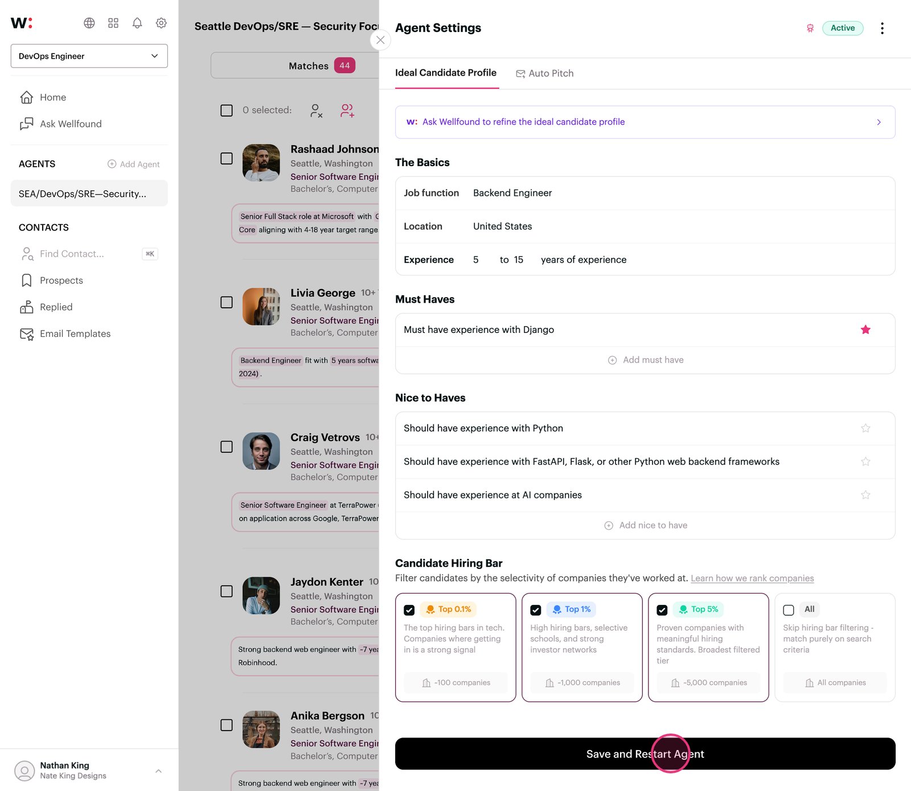The height and width of the screenshot is (791, 911).
Task: Select Craig Vetrovs' checkbox
Action: [227, 447]
